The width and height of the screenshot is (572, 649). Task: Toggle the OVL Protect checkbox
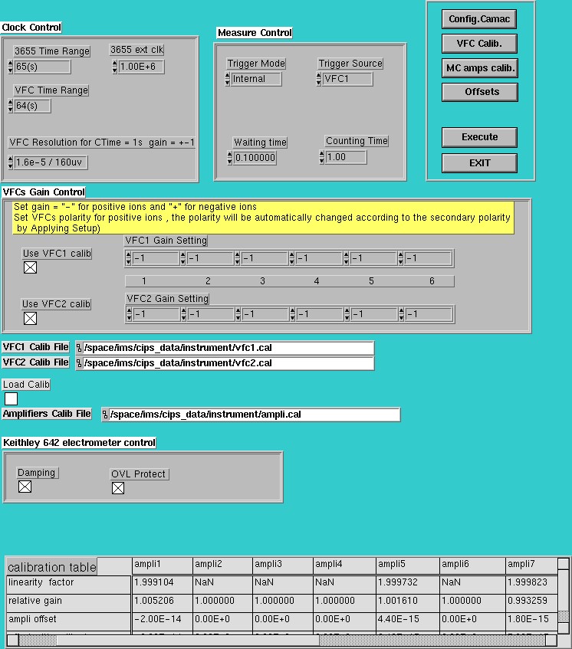coord(118,488)
